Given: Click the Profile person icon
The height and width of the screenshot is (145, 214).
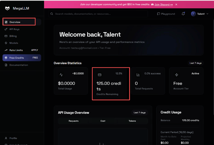Looking at the screenshot, I should pos(6,138).
